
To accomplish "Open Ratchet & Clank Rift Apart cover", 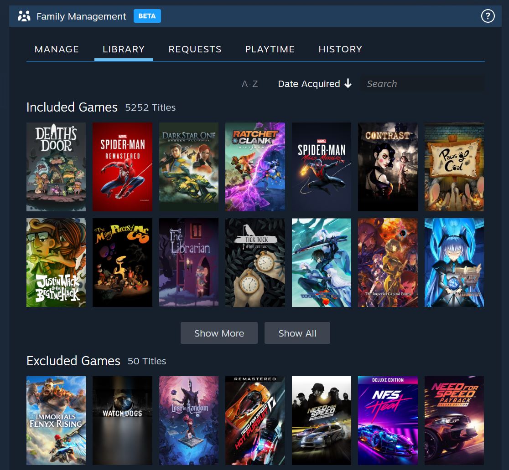I will (x=255, y=167).
